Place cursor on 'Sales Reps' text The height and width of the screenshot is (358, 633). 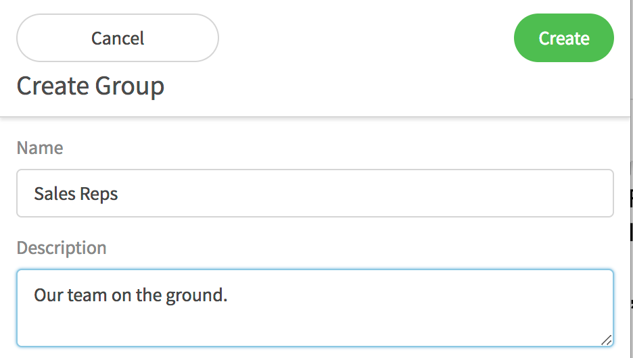click(76, 194)
